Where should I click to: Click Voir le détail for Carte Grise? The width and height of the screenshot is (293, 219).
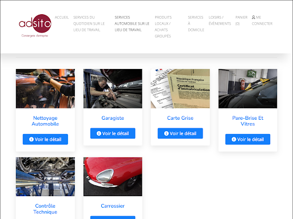coord(180,133)
